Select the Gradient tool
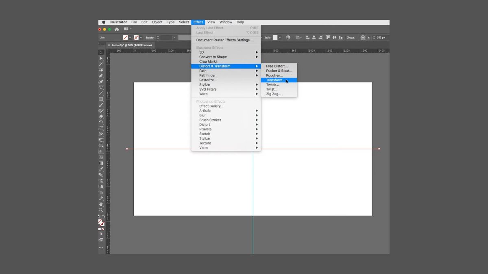488x274 pixels. 101,163
